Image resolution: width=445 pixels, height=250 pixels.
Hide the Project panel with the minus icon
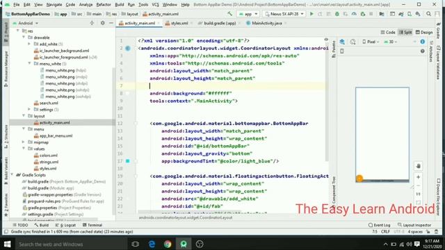pyautogui.click(x=111, y=23)
